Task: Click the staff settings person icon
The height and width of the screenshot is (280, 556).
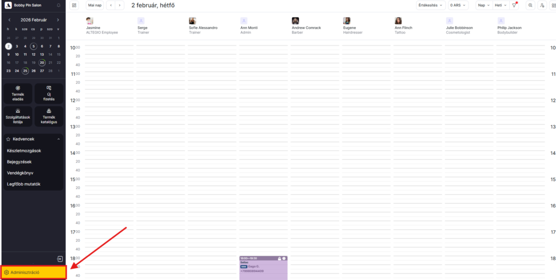Action: 542,5
